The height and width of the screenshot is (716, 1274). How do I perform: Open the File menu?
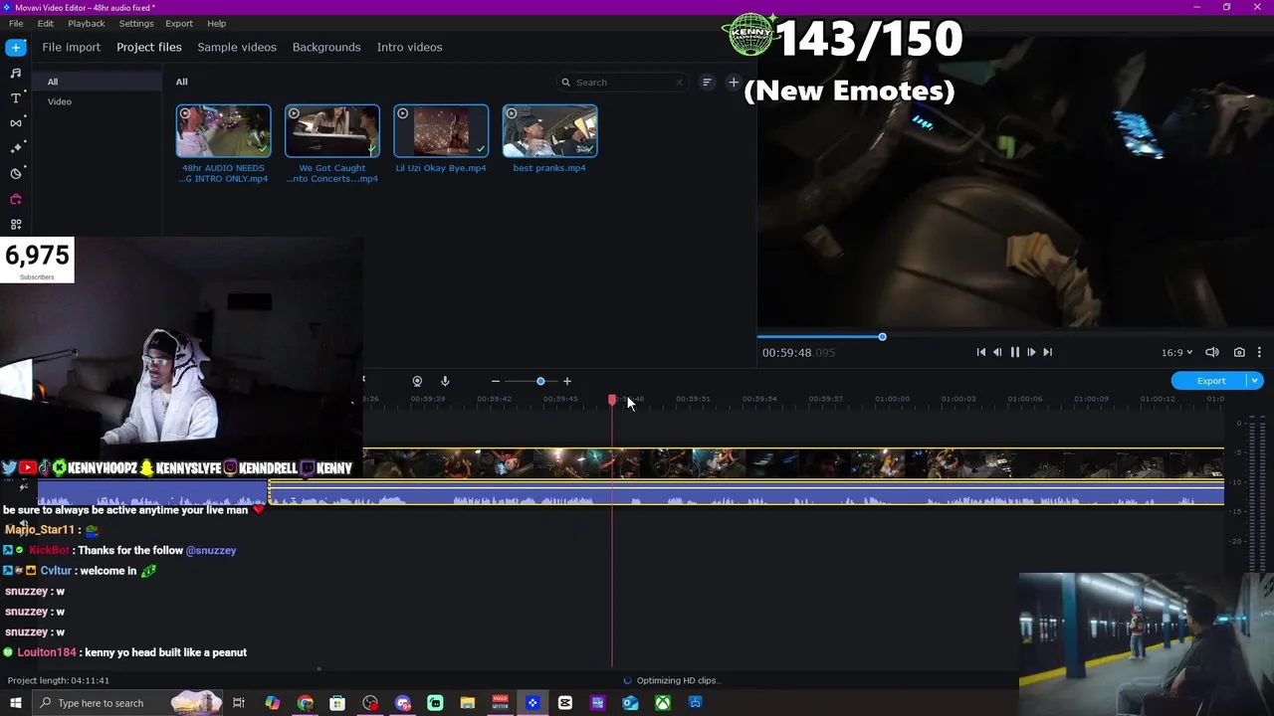click(x=16, y=23)
